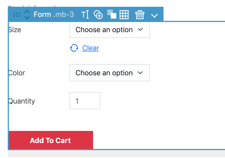This screenshot has height=158, width=225.
Task: Click the insert element plus-circle icon
Action: pyautogui.click(x=98, y=15)
